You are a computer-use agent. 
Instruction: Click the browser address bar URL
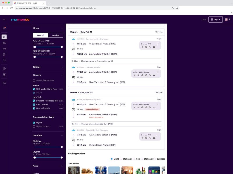pyautogui.click(x=57, y=8)
